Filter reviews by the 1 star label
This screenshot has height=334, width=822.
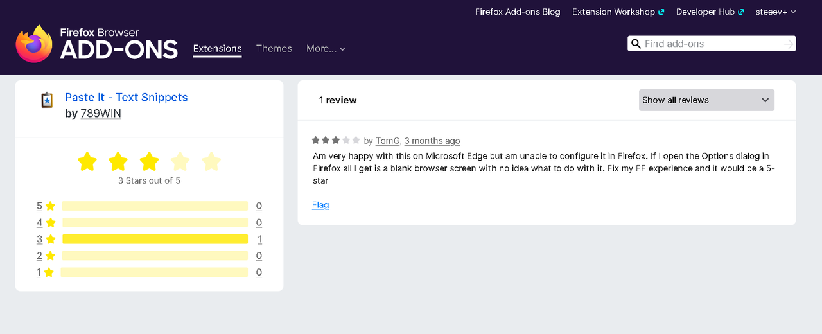click(39, 272)
